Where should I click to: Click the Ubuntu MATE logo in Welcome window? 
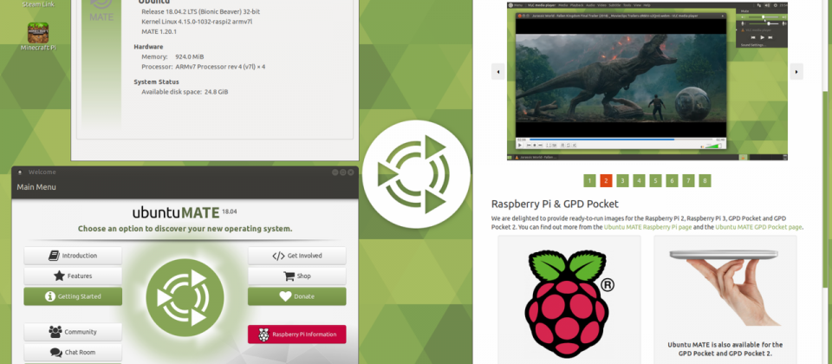(185, 297)
